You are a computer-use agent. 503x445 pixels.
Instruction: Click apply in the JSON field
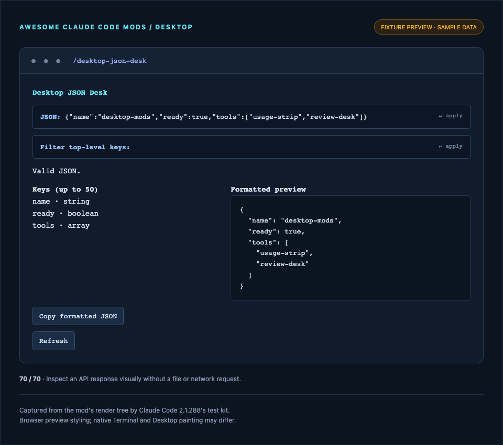click(x=451, y=116)
